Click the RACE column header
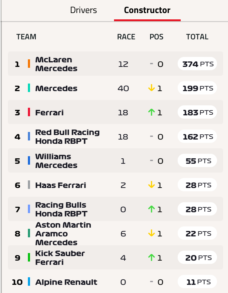 [x=126, y=37]
